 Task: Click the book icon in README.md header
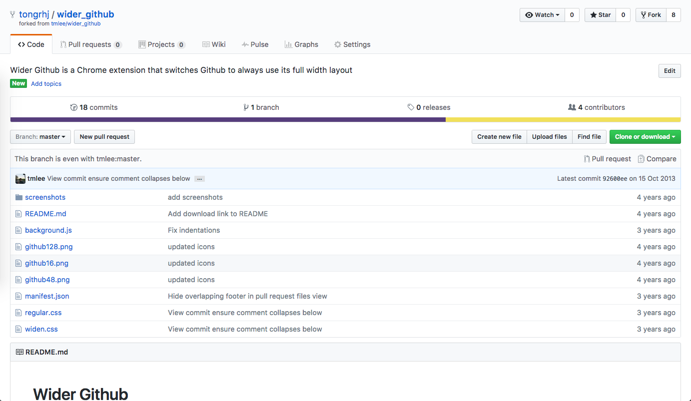tap(19, 352)
